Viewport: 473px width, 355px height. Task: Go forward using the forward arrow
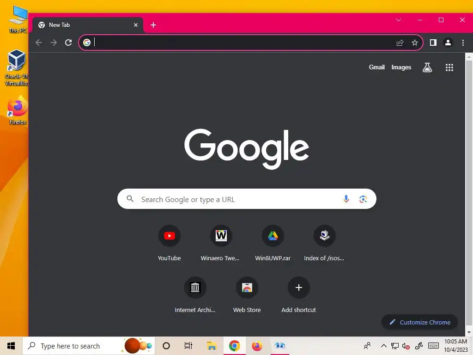pos(54,43)
